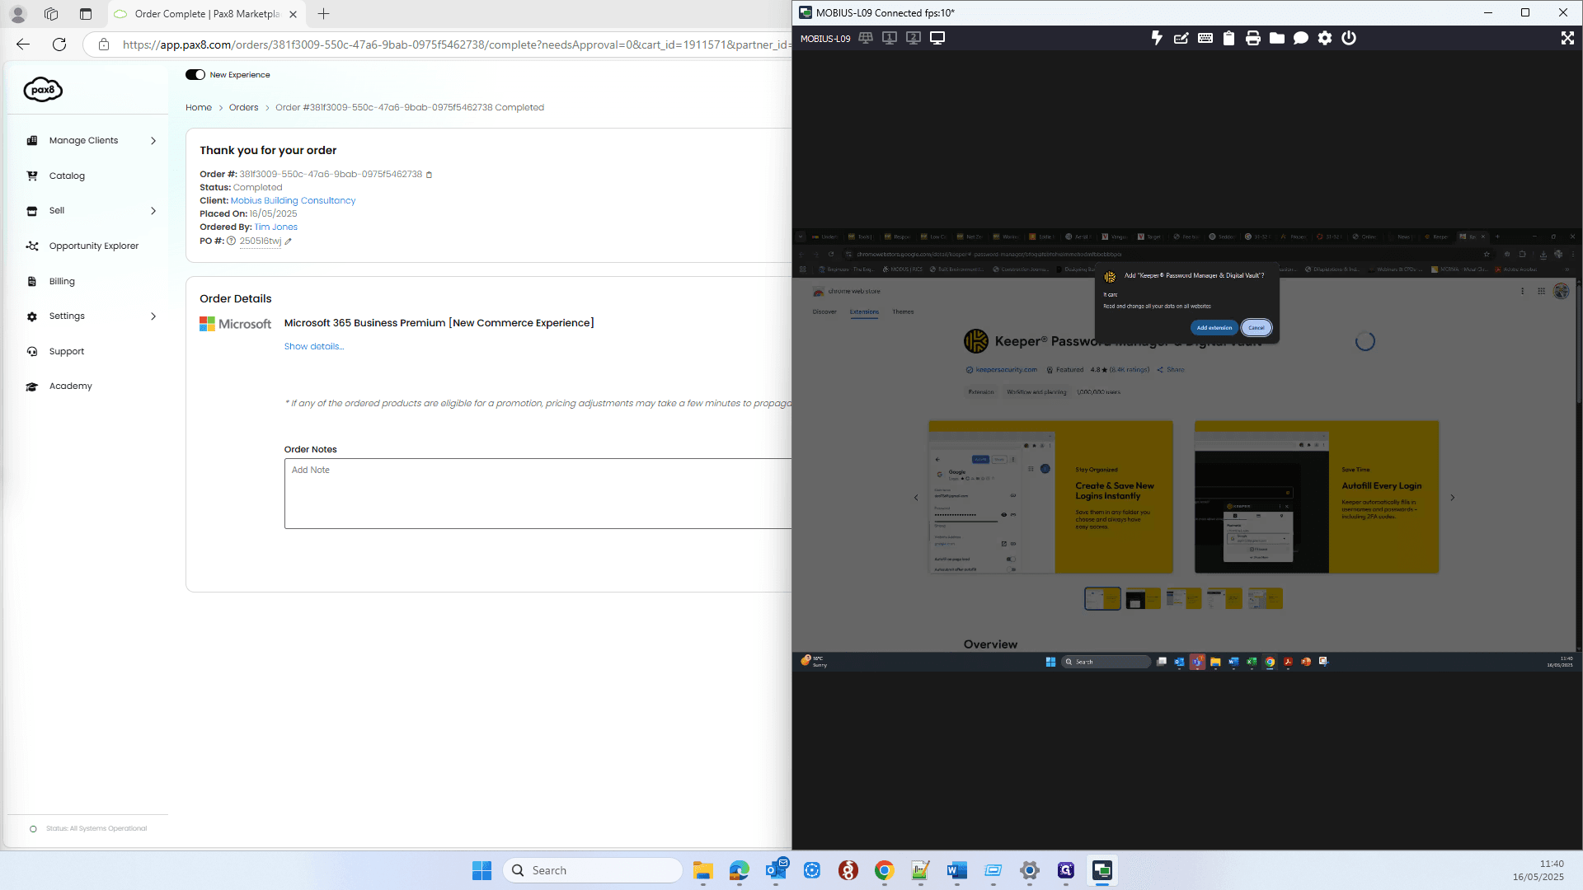Click inside the Order Notes text box
Image resolution: width=1583 pixels, height=890 pixels.
pyautogui.click(x=538, y=494)
